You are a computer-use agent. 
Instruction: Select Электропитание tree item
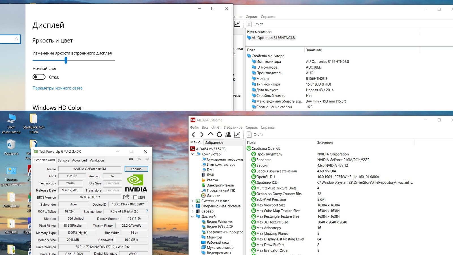click(x=217, y=185)
